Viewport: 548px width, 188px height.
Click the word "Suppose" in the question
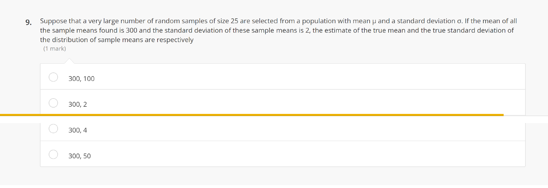click(x=53, y=21)
